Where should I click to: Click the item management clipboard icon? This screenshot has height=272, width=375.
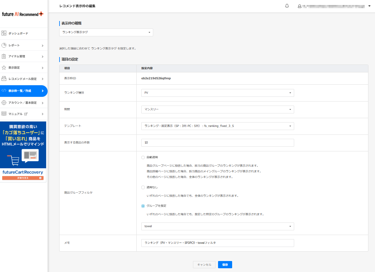pyautogui.click(x=4, y=56)
